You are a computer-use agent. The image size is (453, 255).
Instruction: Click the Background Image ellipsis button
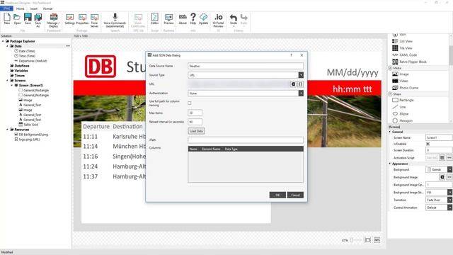(449, 177)
